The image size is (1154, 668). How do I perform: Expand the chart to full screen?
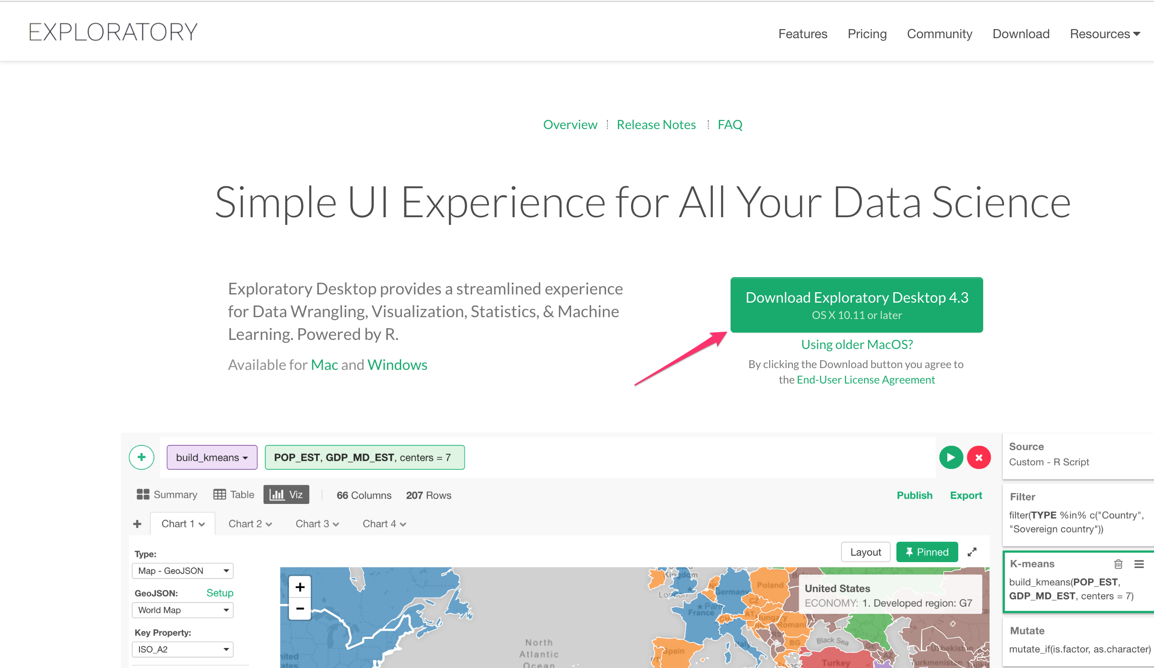point(972,552)
